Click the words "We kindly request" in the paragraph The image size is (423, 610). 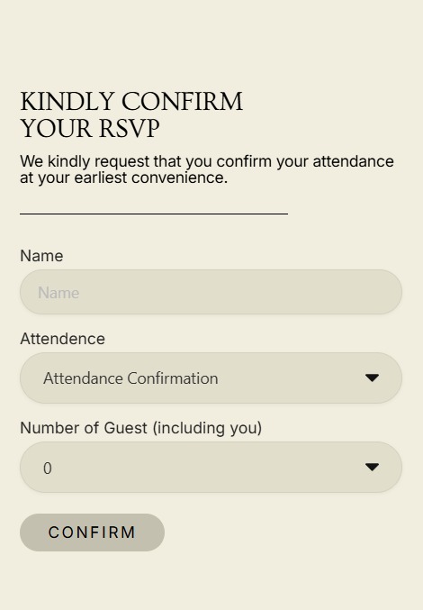pos(85,161)
